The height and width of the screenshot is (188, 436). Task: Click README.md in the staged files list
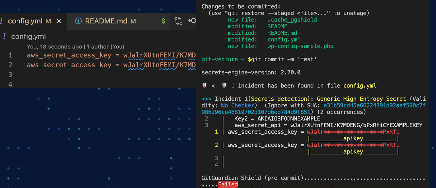(x=282, y=33)
